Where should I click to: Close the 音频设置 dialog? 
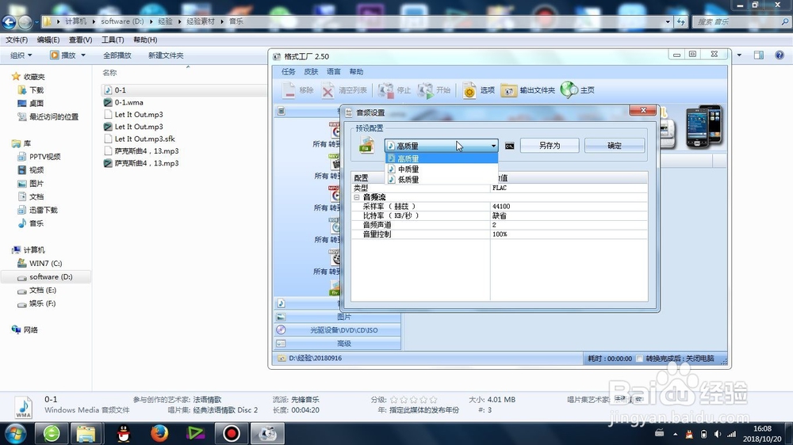click(643, 110)
